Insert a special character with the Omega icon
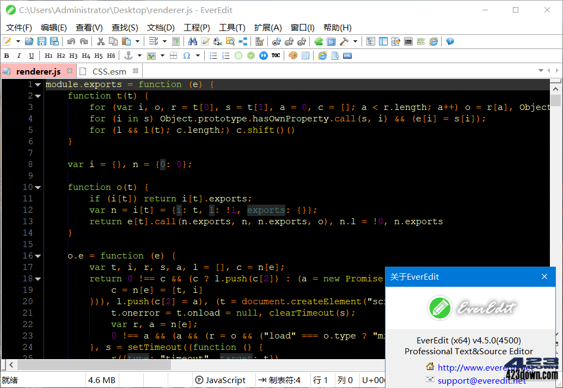This screenshot has width=563, height=388. tap(187, 55)
